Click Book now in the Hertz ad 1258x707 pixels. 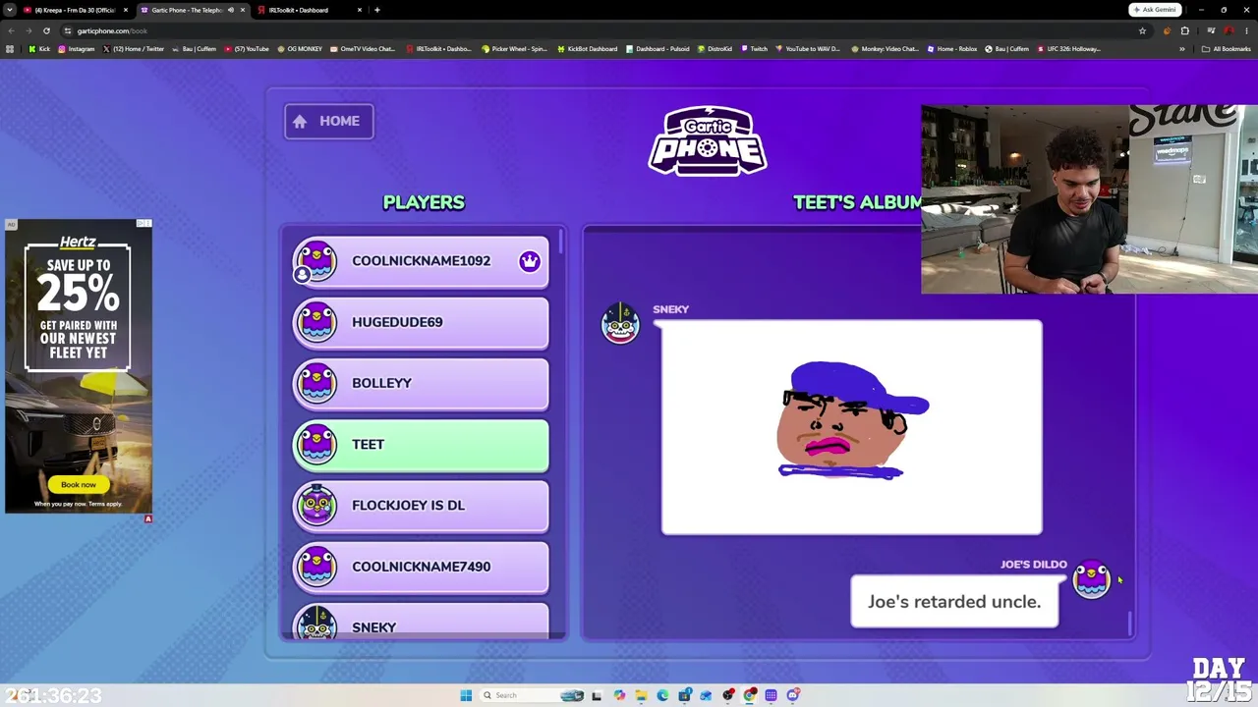pos(79,484)
